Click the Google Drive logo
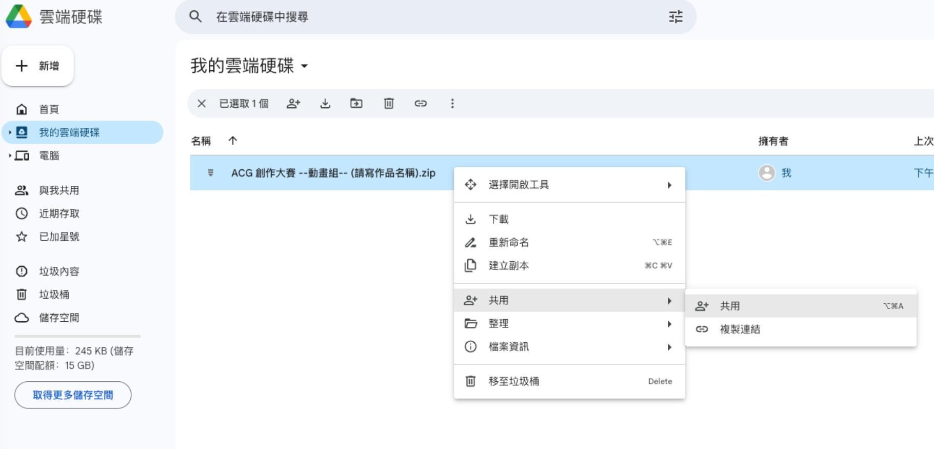The width and height of the screenshot is (934, 449). tap(19, 16)
